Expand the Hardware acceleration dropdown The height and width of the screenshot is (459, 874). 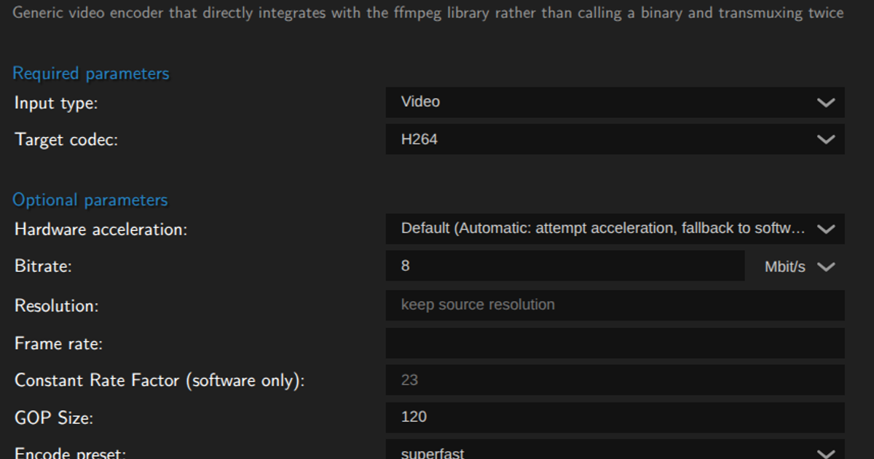[615, 228]
